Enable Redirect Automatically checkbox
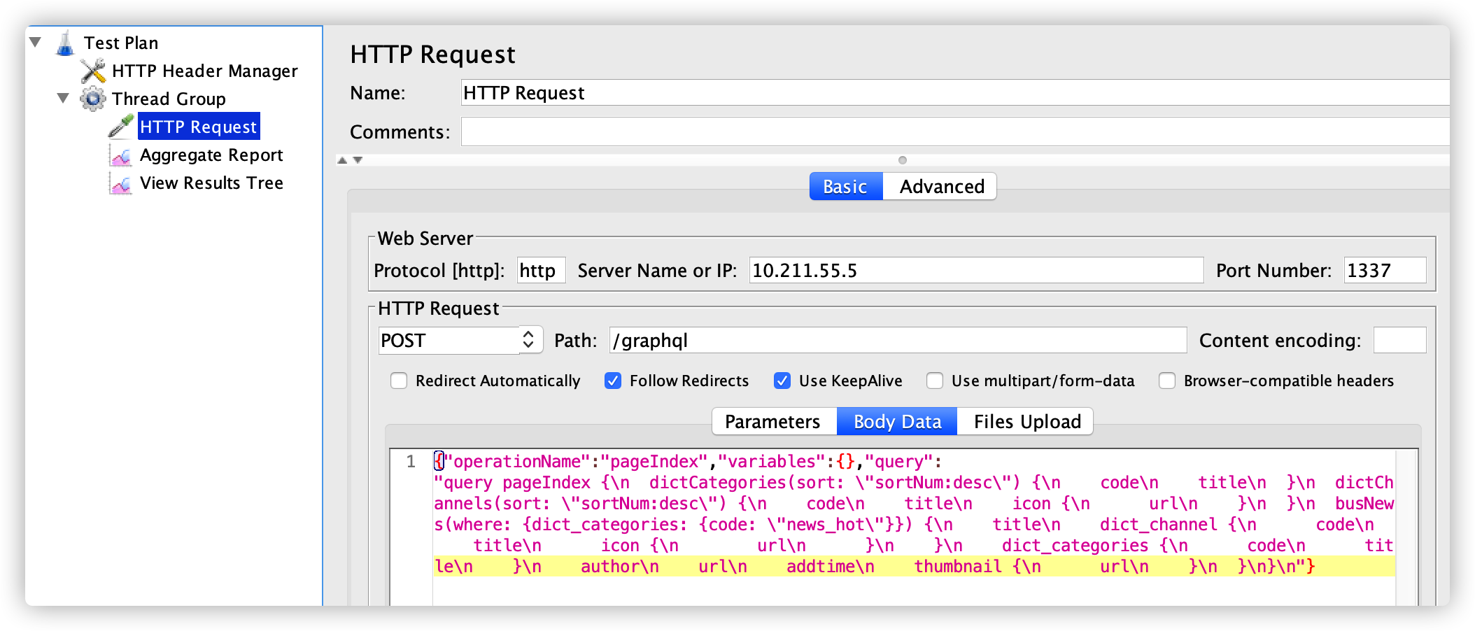This screenshot has height=631, width=1475. click(399, 381)
